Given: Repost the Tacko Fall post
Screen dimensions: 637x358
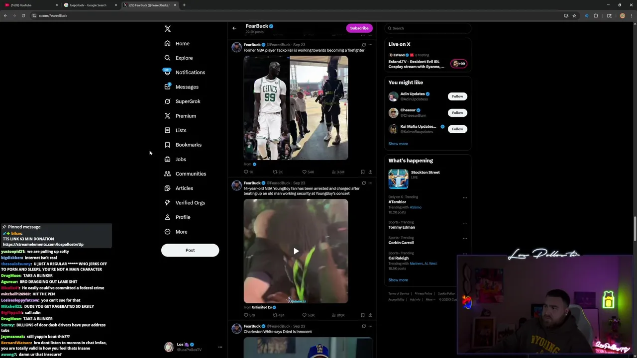Looking at the screenshot, I should tap(278, 172).
